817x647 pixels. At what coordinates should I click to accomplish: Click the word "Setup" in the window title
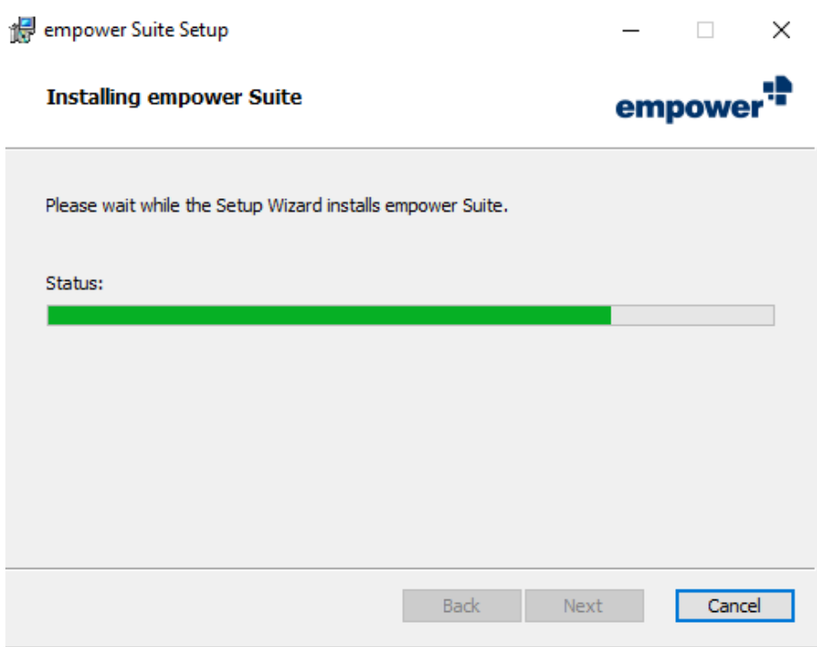pyautogui.click(x=204, y=31)
